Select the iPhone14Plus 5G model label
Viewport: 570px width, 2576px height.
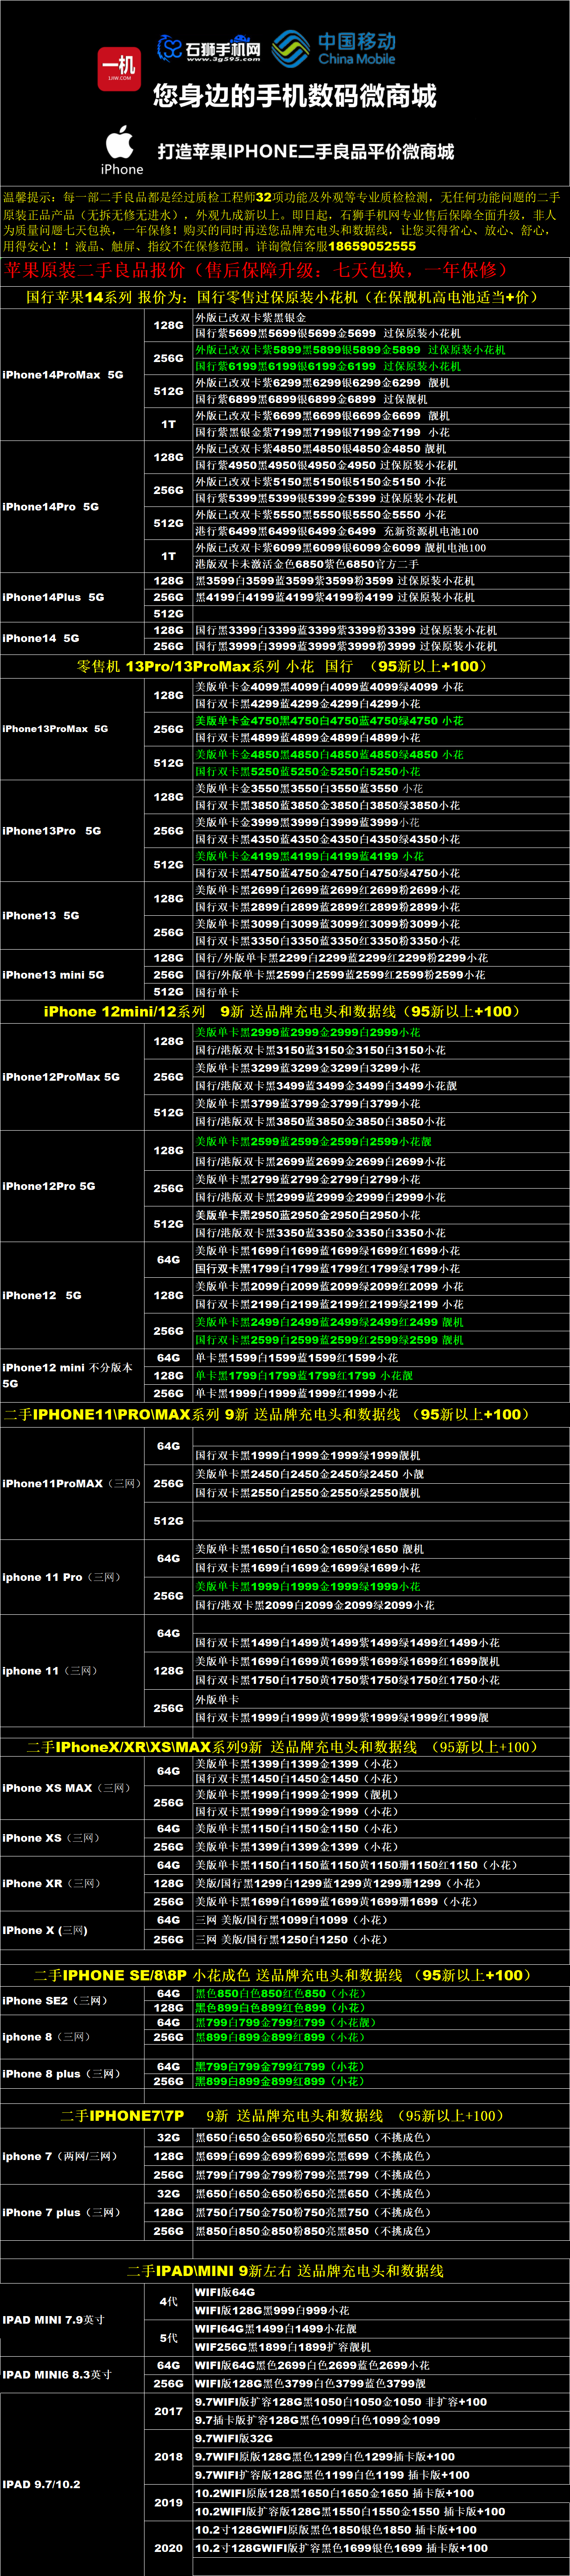(x=53, y=597)
